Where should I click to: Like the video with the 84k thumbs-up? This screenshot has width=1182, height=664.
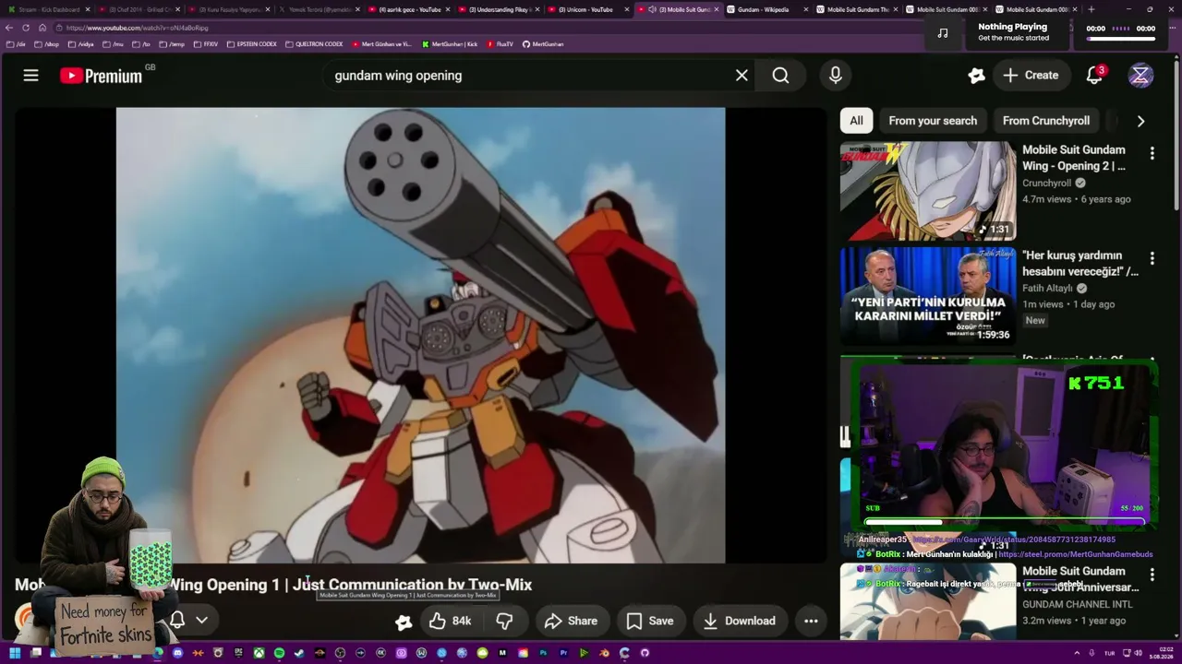tap(451, 621)
